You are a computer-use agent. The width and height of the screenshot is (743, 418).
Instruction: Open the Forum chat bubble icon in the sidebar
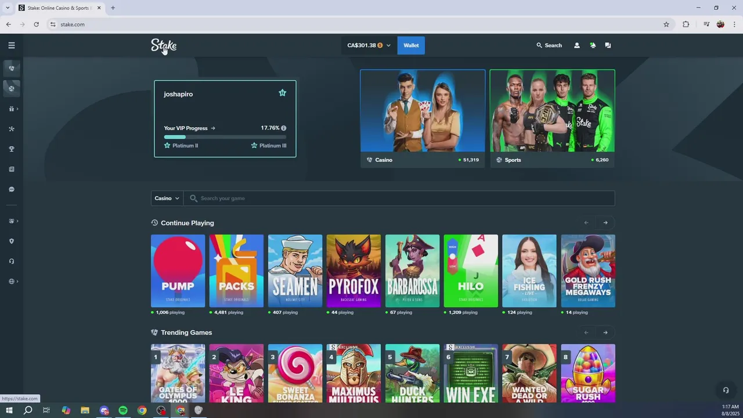(11, 189)
